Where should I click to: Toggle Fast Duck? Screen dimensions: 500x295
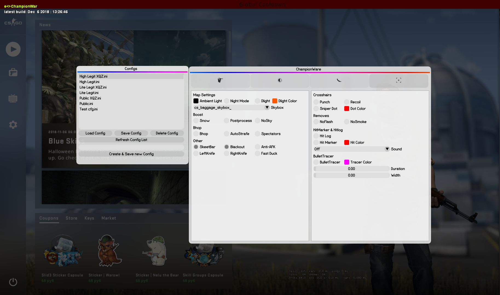pyautogui.click(x=258, y=153)
